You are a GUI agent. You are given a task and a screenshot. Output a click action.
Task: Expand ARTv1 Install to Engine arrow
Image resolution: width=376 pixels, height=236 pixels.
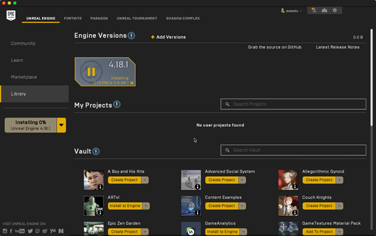click(x=146, y=206)
